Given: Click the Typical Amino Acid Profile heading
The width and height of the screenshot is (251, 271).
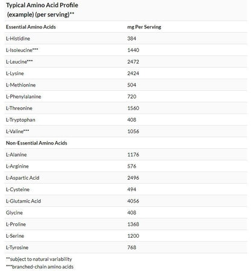Looking at the screenshot, I should pyautogui.click(x=42, y=10).
